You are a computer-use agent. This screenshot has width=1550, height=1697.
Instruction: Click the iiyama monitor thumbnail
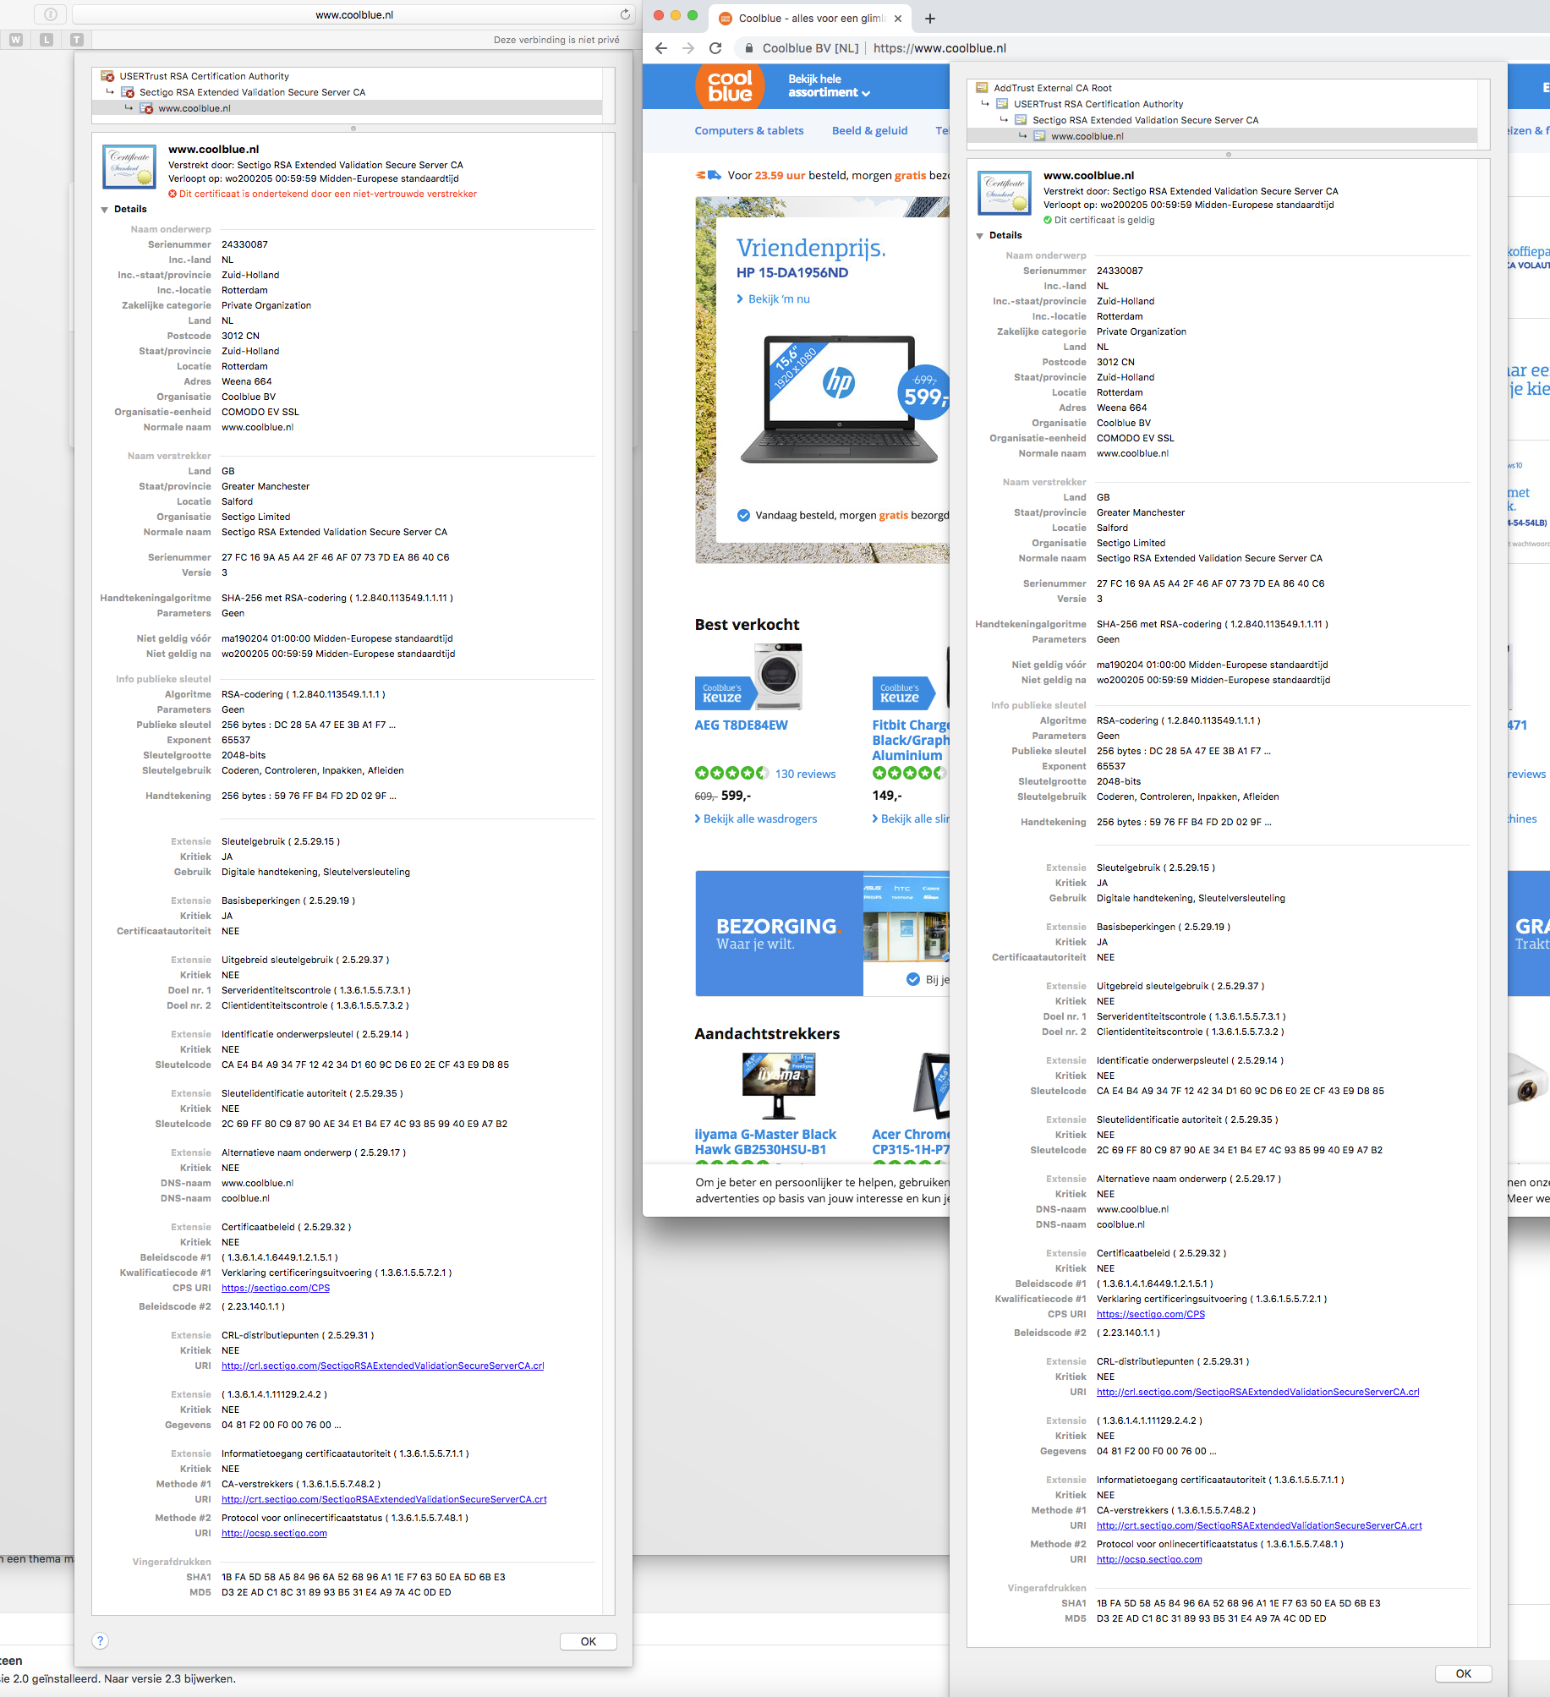coord(779,1087)
